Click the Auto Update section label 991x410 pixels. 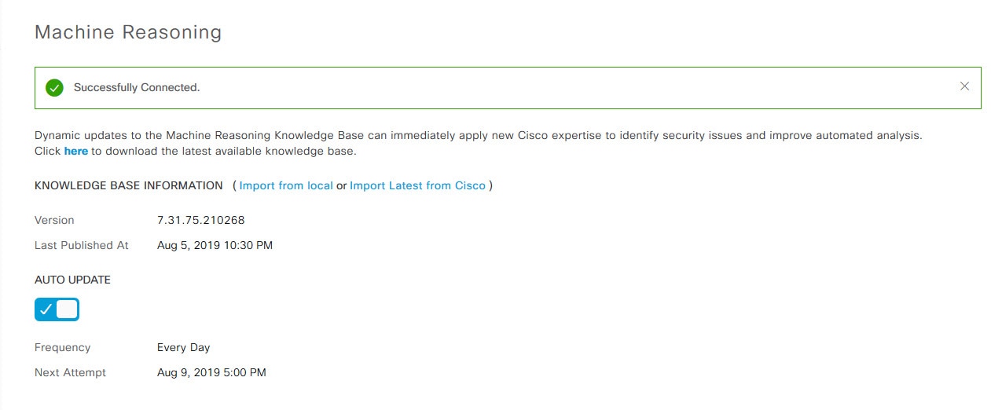(72, 280)
